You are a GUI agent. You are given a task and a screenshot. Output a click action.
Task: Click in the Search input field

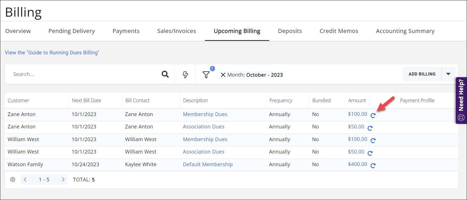85,74
